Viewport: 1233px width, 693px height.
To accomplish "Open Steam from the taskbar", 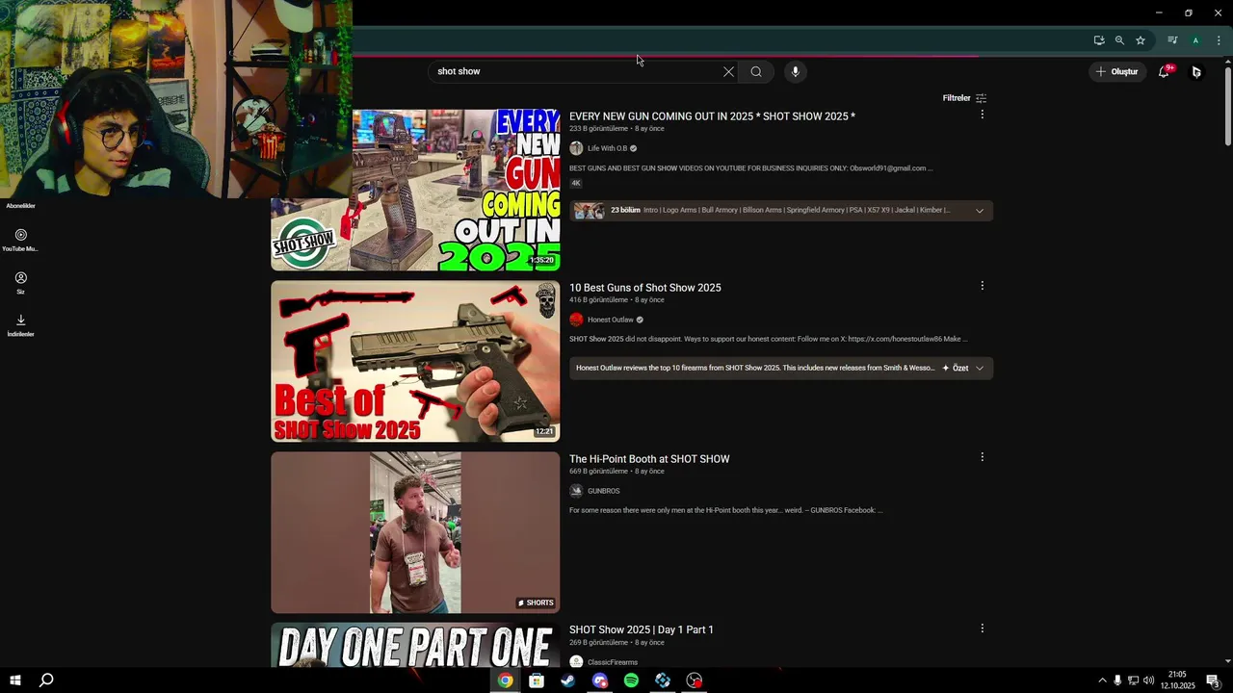I will tap(568, 680).
